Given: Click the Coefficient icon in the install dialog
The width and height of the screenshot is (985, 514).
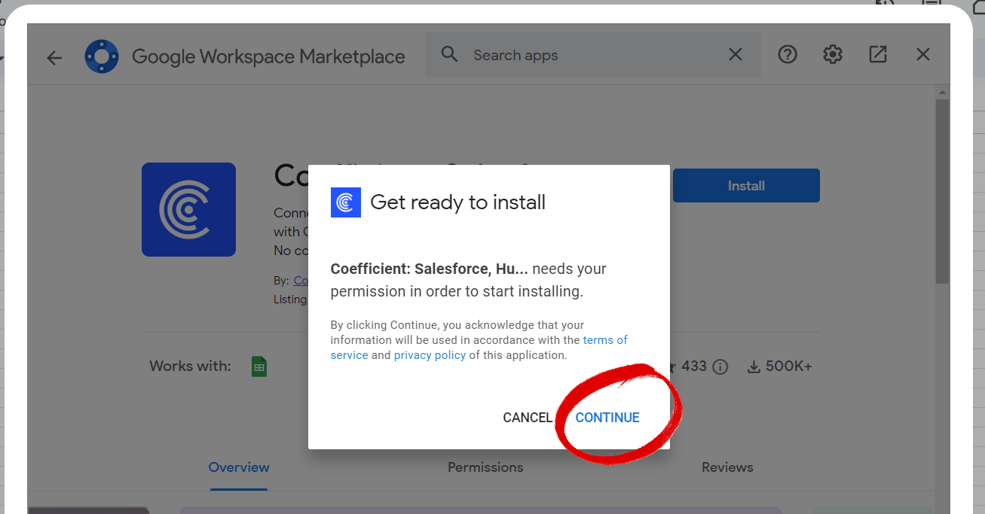Looking at the screenshot, I should (x=346, y=202).
